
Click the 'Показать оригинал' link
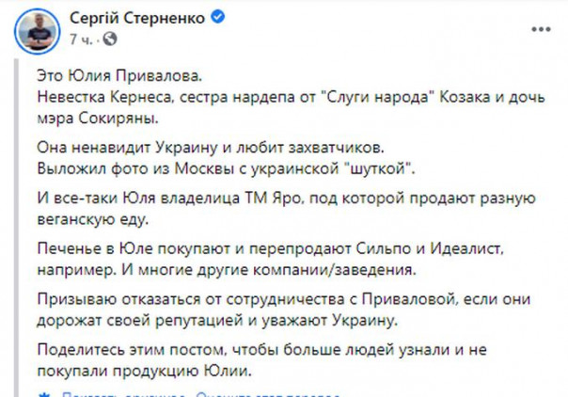pos(102,392)
